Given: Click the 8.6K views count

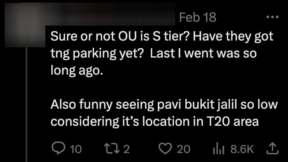Looking at the screenshot, I should (242, 149).
